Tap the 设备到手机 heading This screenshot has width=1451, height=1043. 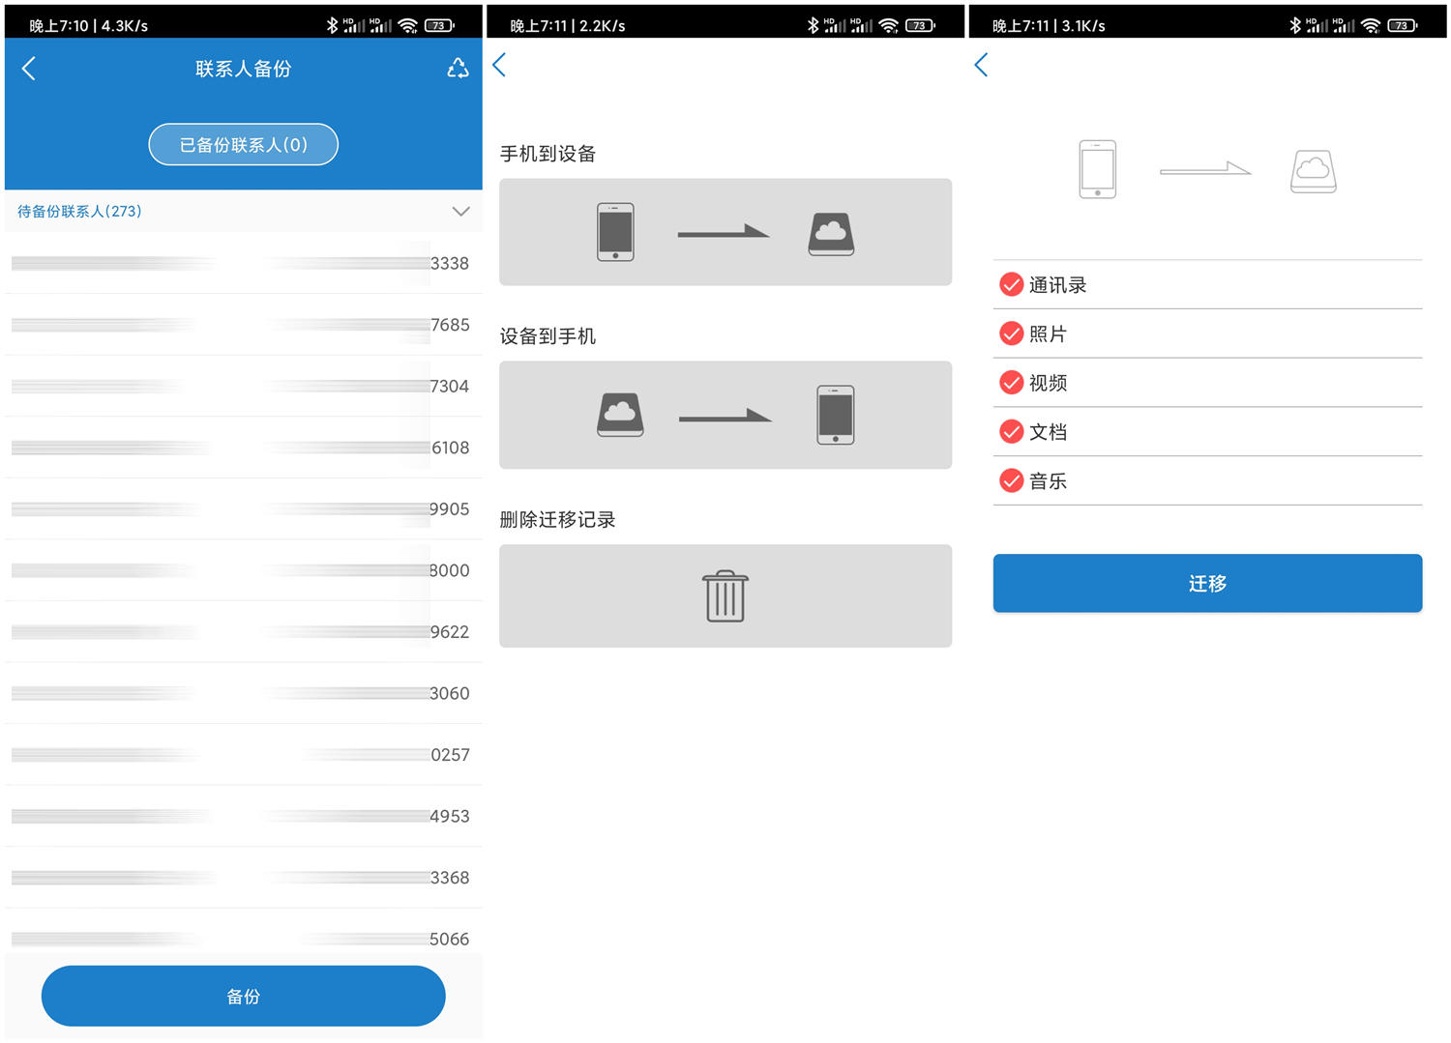click(x=548, y=336)
